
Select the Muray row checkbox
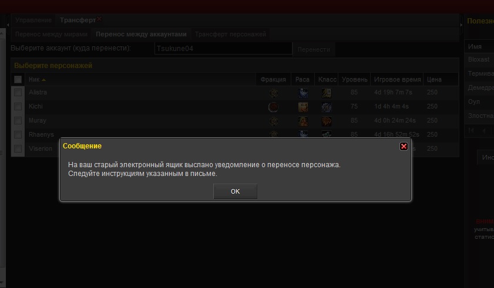point(18,121)
